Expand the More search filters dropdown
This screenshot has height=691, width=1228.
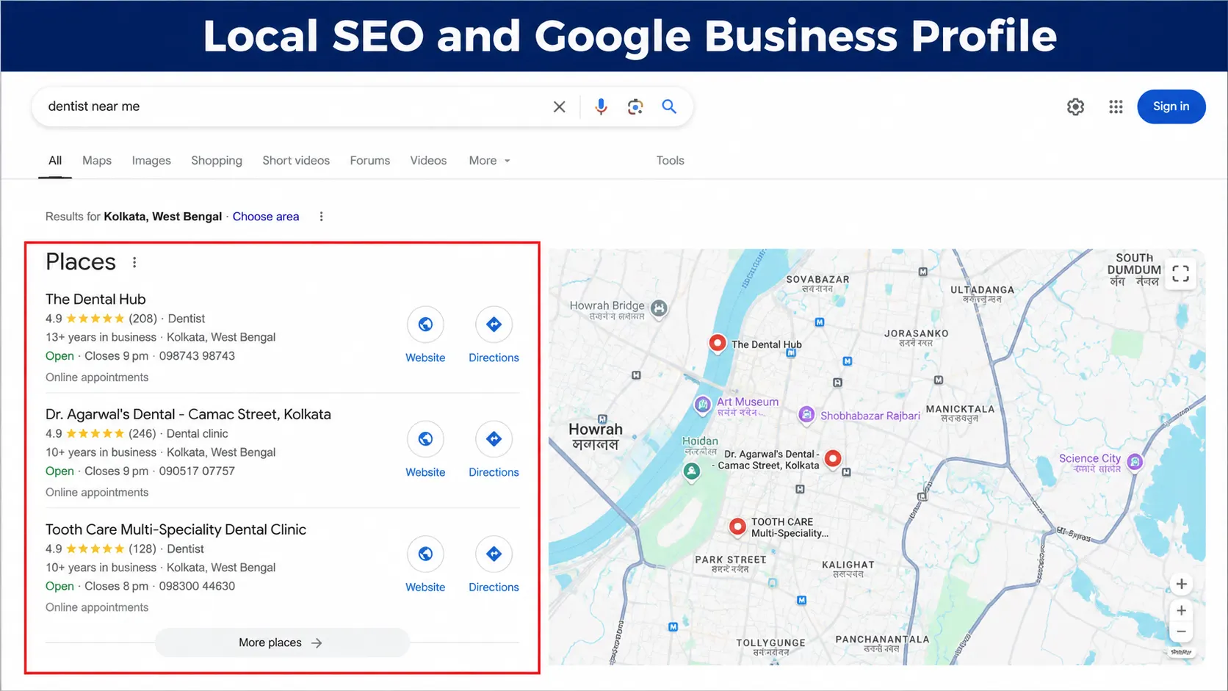click(x=490, y=161)
